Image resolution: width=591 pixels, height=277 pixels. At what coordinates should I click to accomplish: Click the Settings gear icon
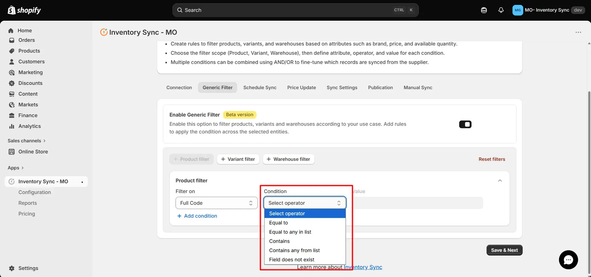12,268
